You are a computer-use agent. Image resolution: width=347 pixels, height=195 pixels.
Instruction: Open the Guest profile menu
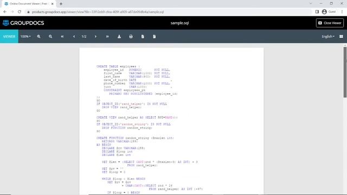(329, 12)
